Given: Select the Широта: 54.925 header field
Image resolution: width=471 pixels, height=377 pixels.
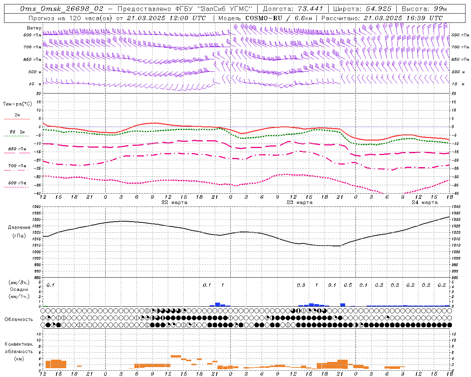Looking at the screenshot, I should (x=362, y=8).
